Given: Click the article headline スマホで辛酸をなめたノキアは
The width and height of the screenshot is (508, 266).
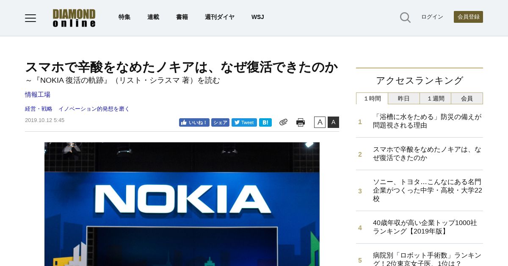Looking at the screenshot, I should pos(181,67).
